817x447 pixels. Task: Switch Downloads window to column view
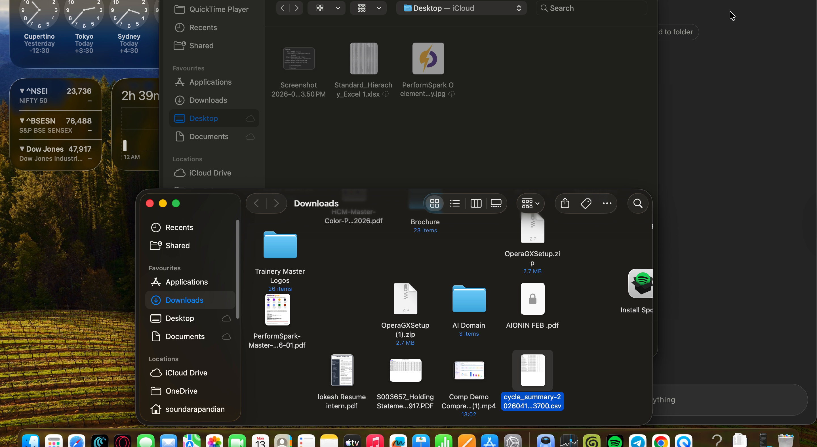(x=476, y=203)
